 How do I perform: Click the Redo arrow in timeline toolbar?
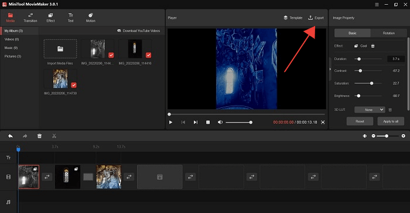[x=25, y=136]
